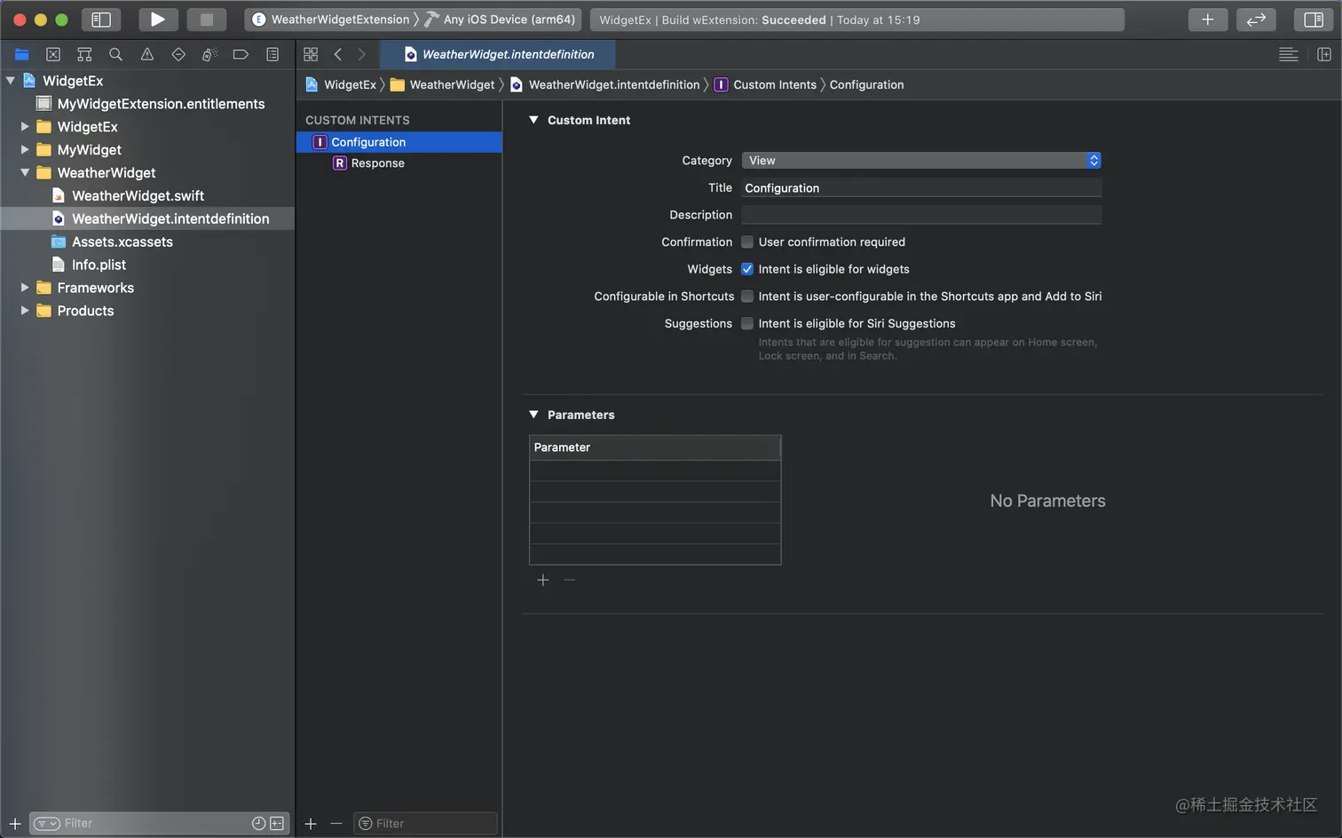Choose the Any iOS Device destination

[501, 19]
